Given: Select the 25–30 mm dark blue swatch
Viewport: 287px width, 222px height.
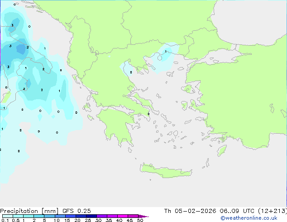Looking at the screenshot, I should (x=91, y=216).
